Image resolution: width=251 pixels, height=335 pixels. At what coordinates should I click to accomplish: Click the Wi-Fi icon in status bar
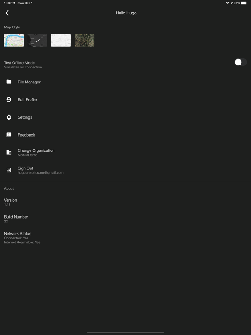(227, 3)
